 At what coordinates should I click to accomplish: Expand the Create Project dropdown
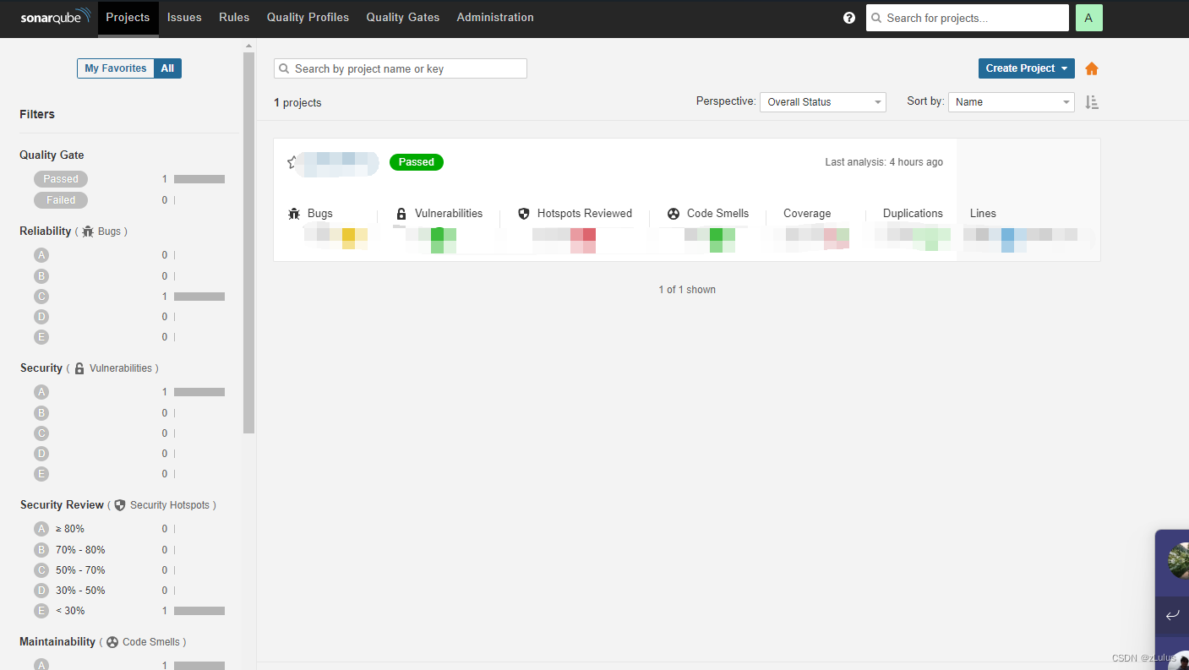1027,68
